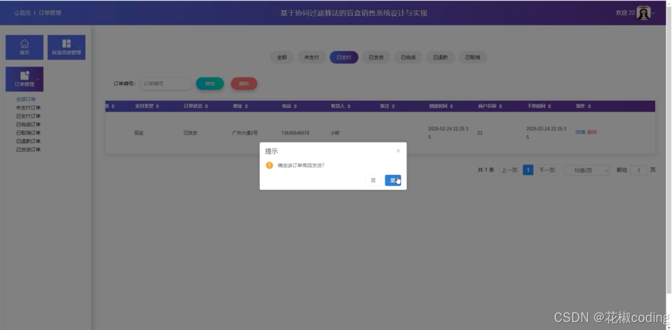This screenshot has height=330, width=672.
Task: Cancel with the 否 button
Action: [373, 180]
